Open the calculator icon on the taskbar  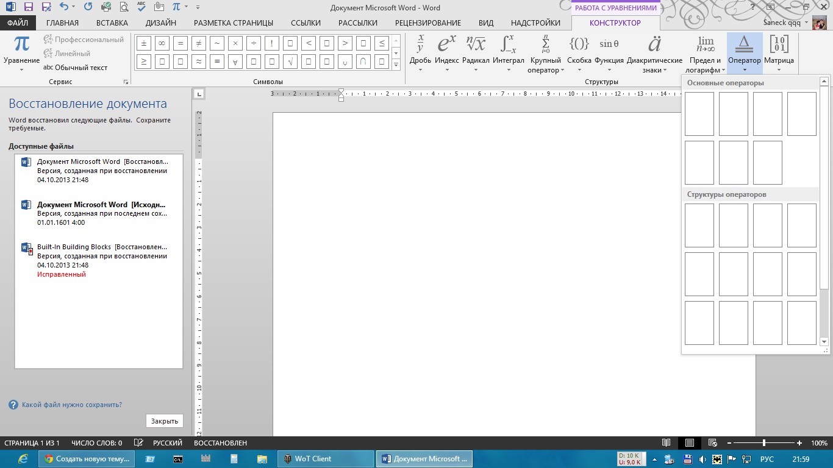coord(234,459)
